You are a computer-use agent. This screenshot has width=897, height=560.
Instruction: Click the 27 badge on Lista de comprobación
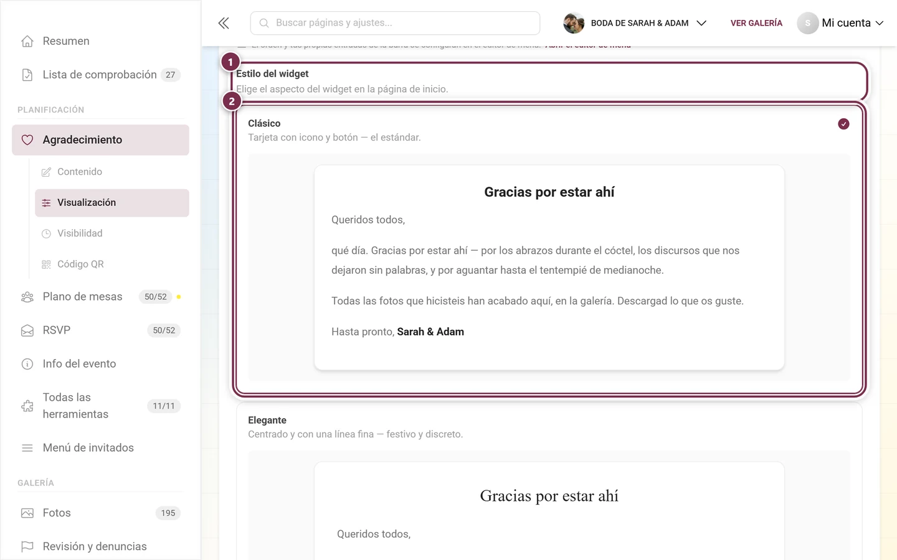click(x=170, y=75)
